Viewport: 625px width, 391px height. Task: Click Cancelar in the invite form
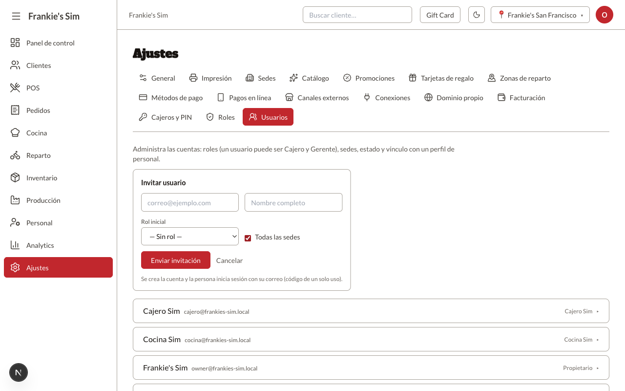point(229,261)
